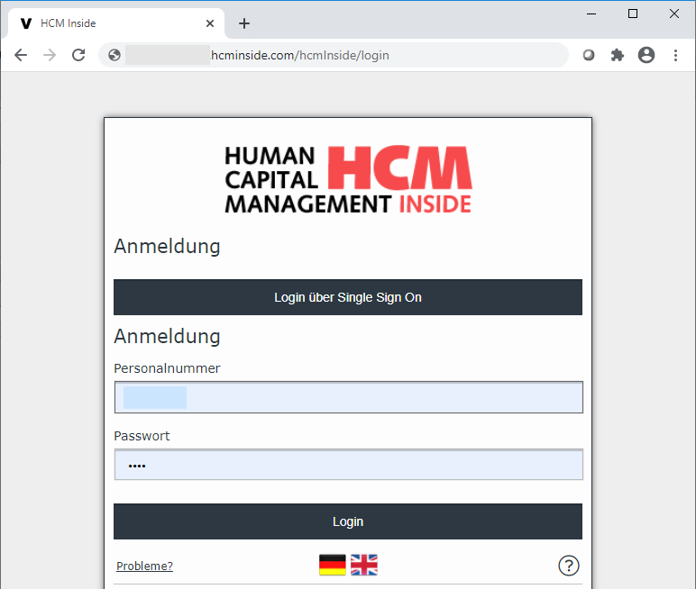Click the browser forward arrow
The height and width of the screenshot is (589, 696).
(x=50, y=55)
